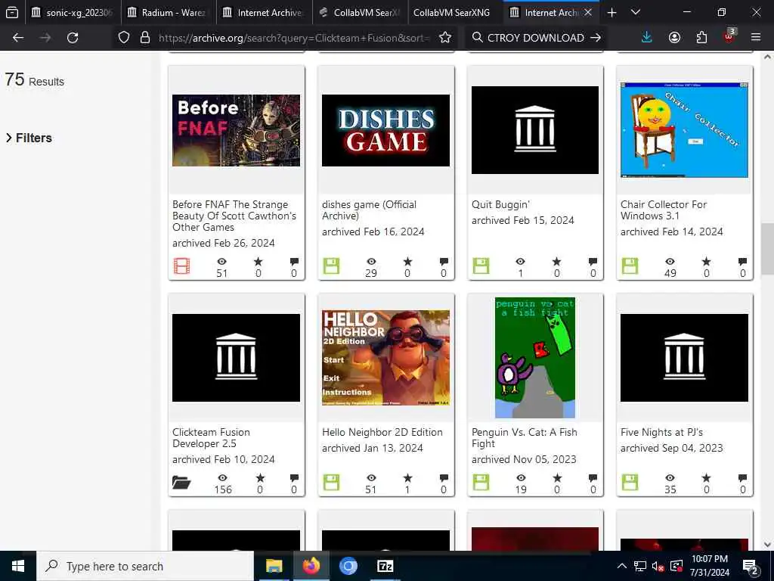This screenshot has width=774, height=581.
Task: Click the disk icon on Penguin Vs. Cat card
Action: tap(481, 482)
